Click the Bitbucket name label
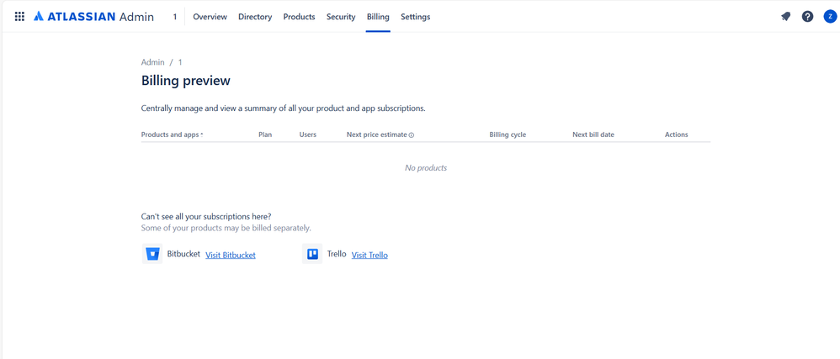 [x=183, y=254]
